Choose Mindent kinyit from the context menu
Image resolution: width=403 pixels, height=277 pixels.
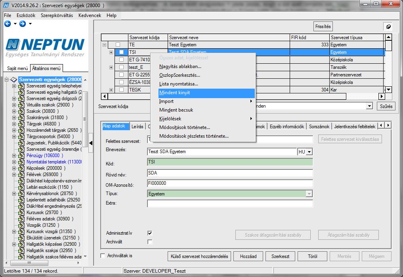coord(206,93)
